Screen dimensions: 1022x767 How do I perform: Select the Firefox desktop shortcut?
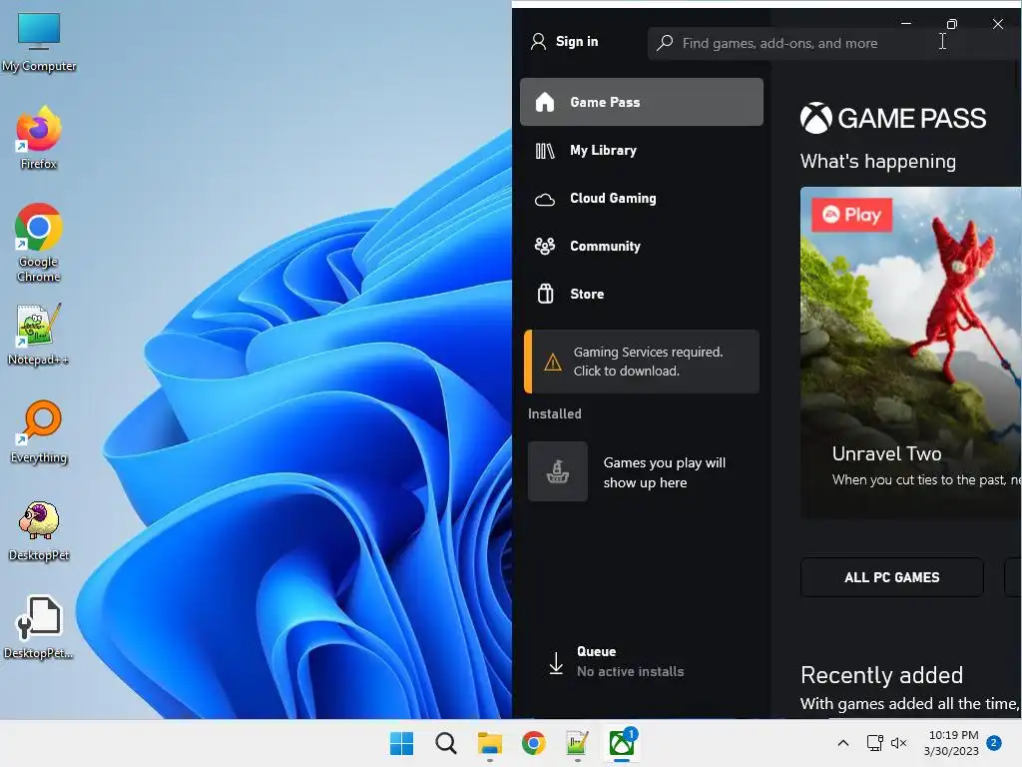pyautogui.click(x=39, y=138)
